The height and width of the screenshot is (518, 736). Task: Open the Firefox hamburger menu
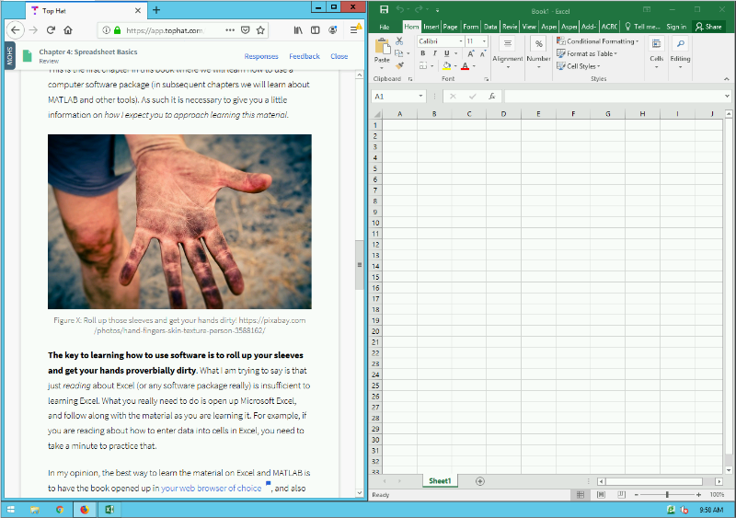(x=354, y=30)
